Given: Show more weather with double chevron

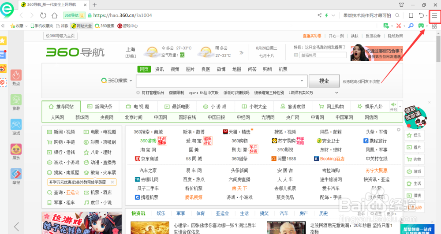Looking at the screenshot, I should coord(241,52).
